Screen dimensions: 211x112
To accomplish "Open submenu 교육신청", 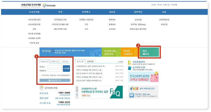I will pyautogui.click(x=164, y=24).
